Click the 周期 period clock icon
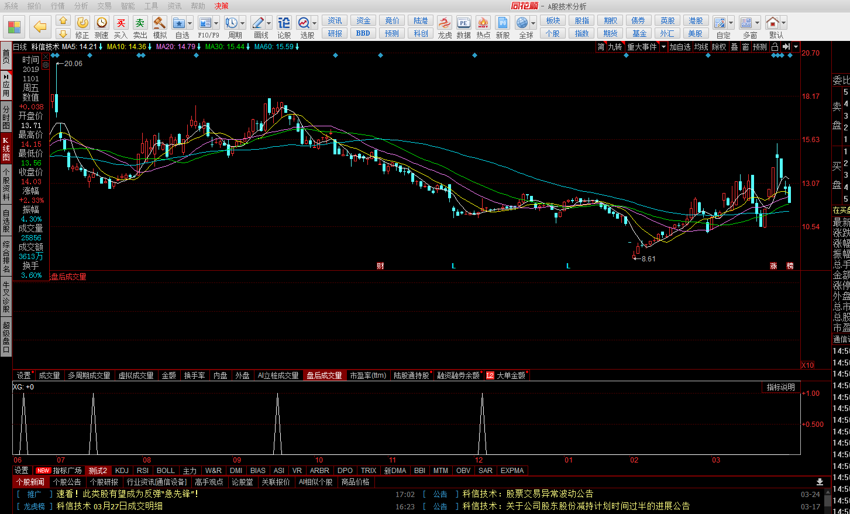The width and height of the screenshot is (850, 514). (x=232, y=23)
